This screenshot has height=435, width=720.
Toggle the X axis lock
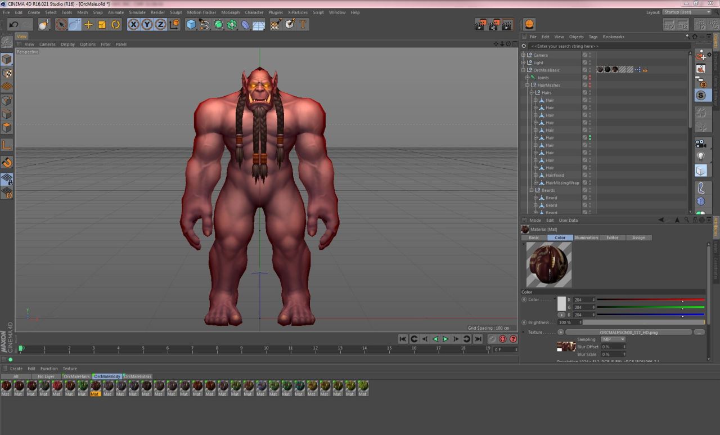[x=133, y=24]
